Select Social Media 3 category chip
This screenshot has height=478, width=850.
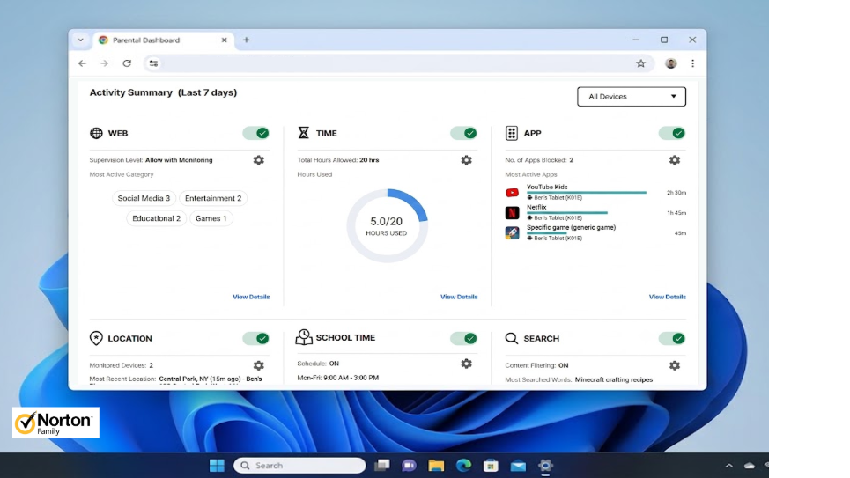point(144,198)
